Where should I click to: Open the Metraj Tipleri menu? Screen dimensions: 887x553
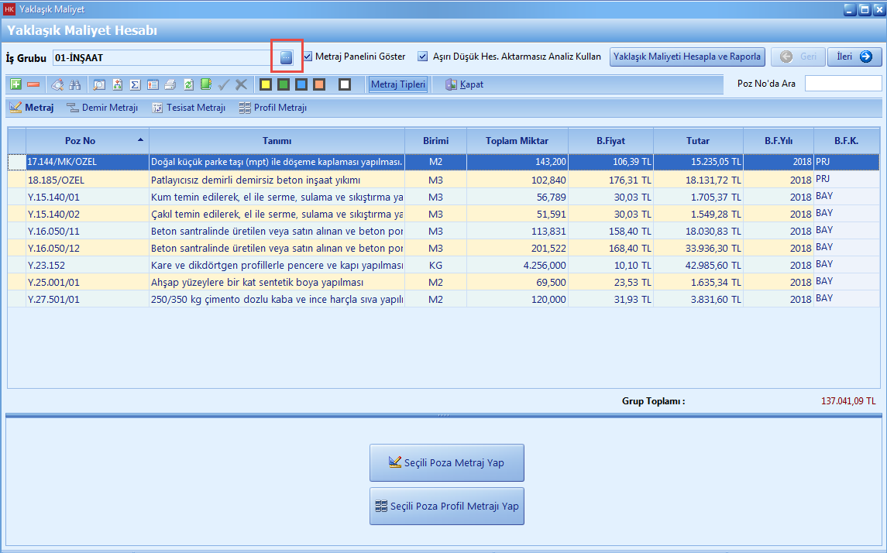point(398,84)
